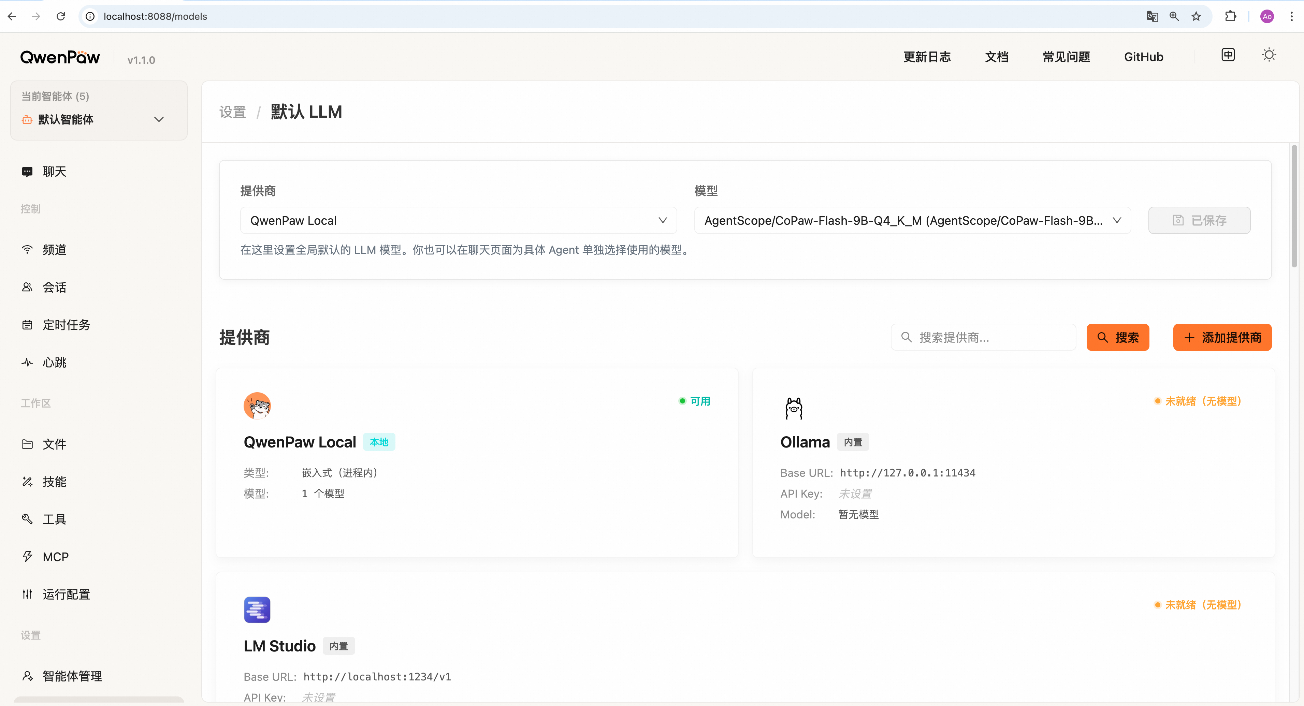Click the 本地 tag on QwenPaw Local
This screenshot has height=706, width=1304.
click(x=379, y=442)
